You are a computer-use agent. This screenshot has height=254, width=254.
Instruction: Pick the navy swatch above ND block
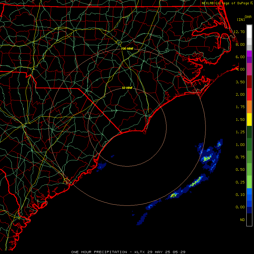pyautogui.click(x=249, y=210)
